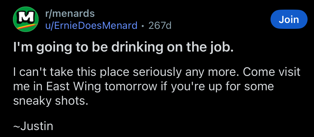Click the dot separator before 267d
Viewport: 314px width, 137px height.
click(143, 26)
